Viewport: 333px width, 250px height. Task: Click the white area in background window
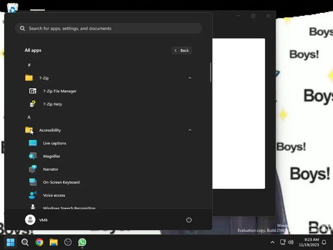(x=239, y=114)
